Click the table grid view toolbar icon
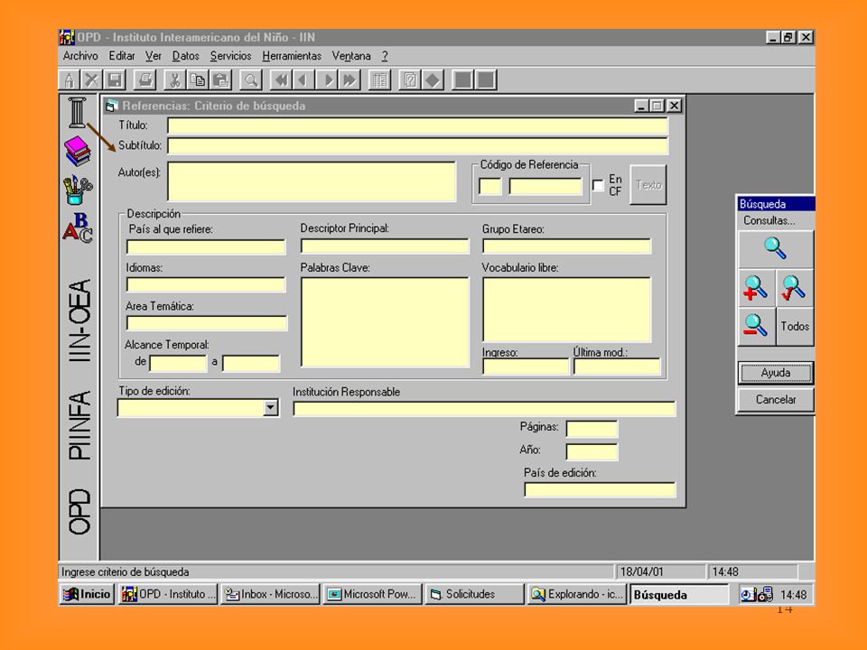This screenshot has width=867, height=650. [x=379, y=80]
